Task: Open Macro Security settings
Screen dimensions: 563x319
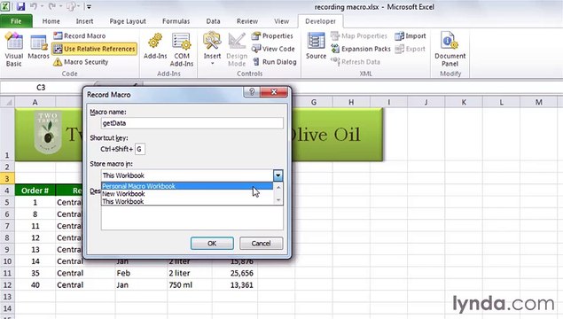Action: [x=81, y=62]
